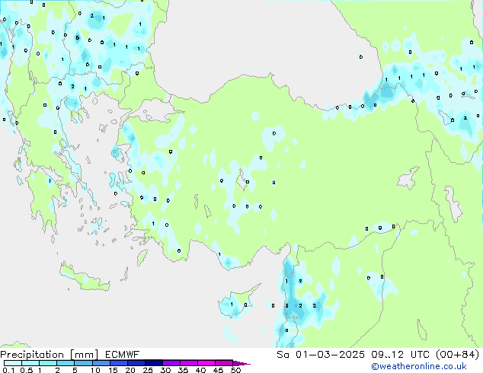Image resolution: width=483 pixels, height=373 pixels.
Task: Click the '[mm]' unit label
Action: tap(84, 355)
